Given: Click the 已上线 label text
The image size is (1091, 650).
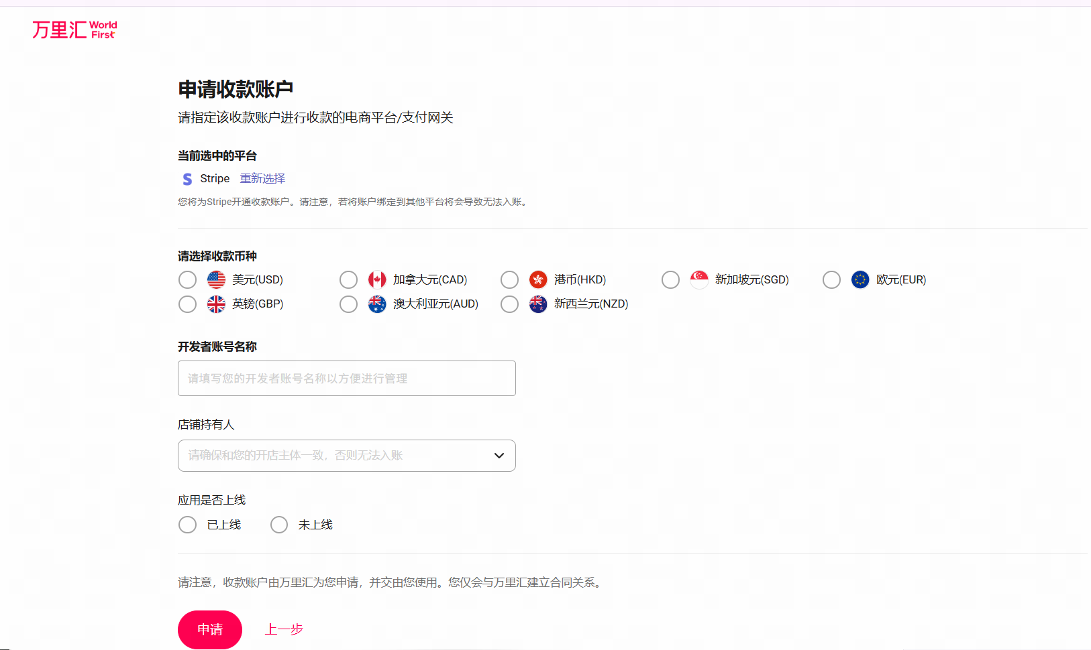Looking at the screenshot, I should point(224,525).
